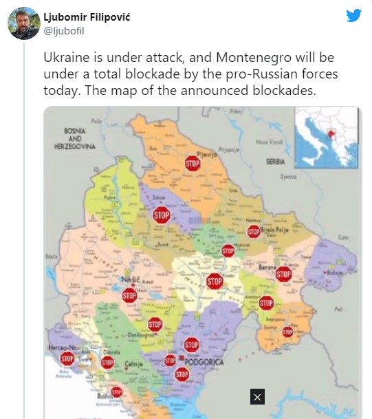Select the STOP sign beside Bijelo Polje
Image resolution: width=372 pixels, height=419 pixels.
click(x=254, y=231)
